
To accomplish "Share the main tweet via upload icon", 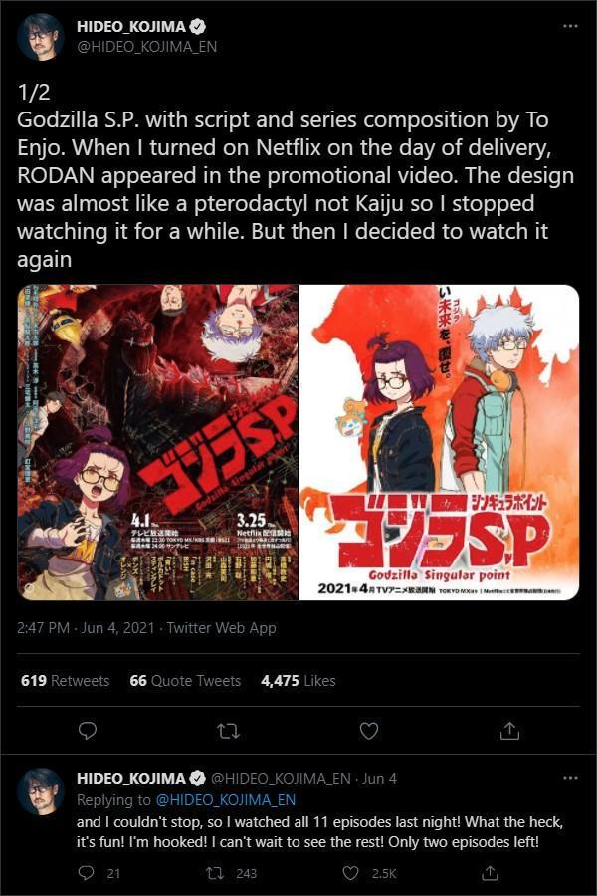I will pyautogui.click(x=509, y=731).
